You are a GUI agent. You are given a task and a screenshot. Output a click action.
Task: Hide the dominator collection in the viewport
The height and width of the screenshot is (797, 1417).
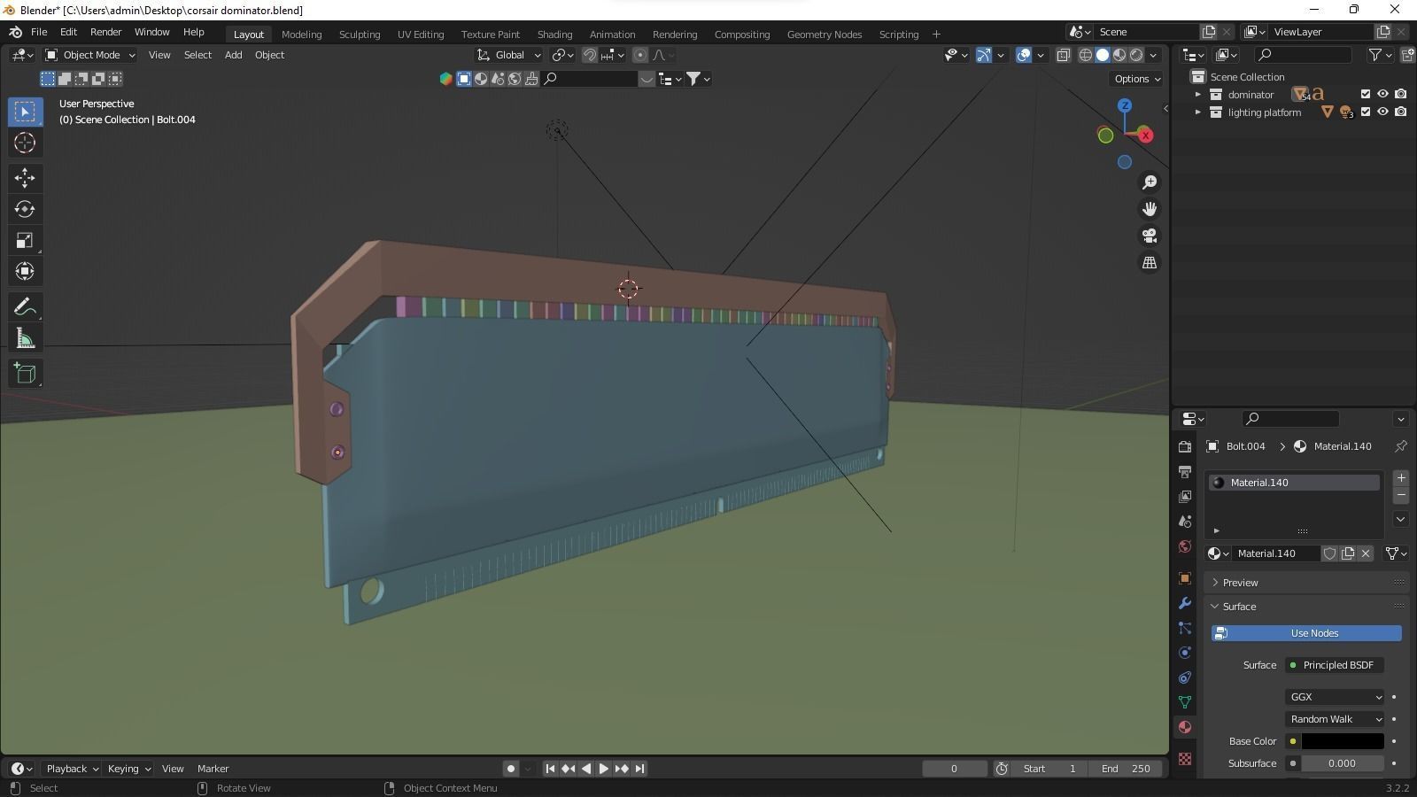click(1382, 94)
